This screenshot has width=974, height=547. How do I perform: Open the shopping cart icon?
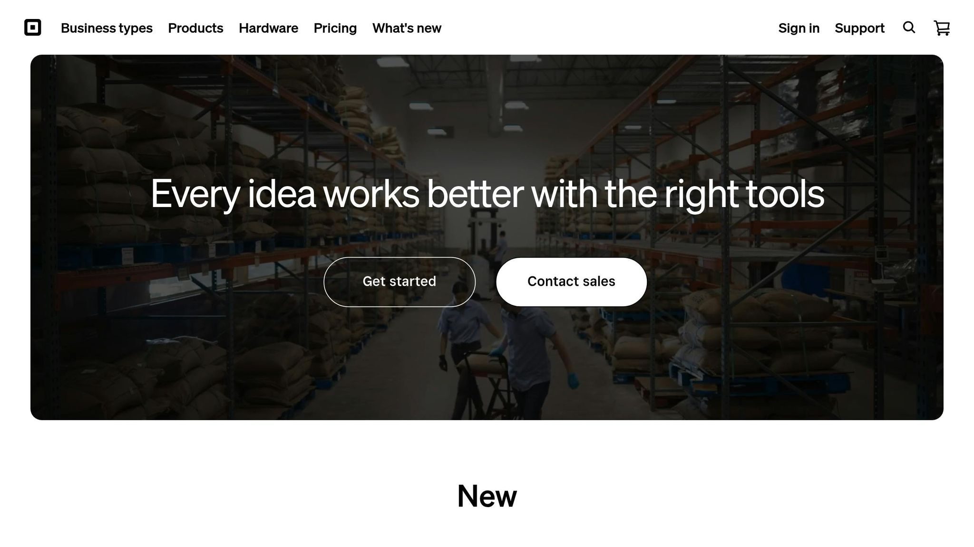point(942,28)
